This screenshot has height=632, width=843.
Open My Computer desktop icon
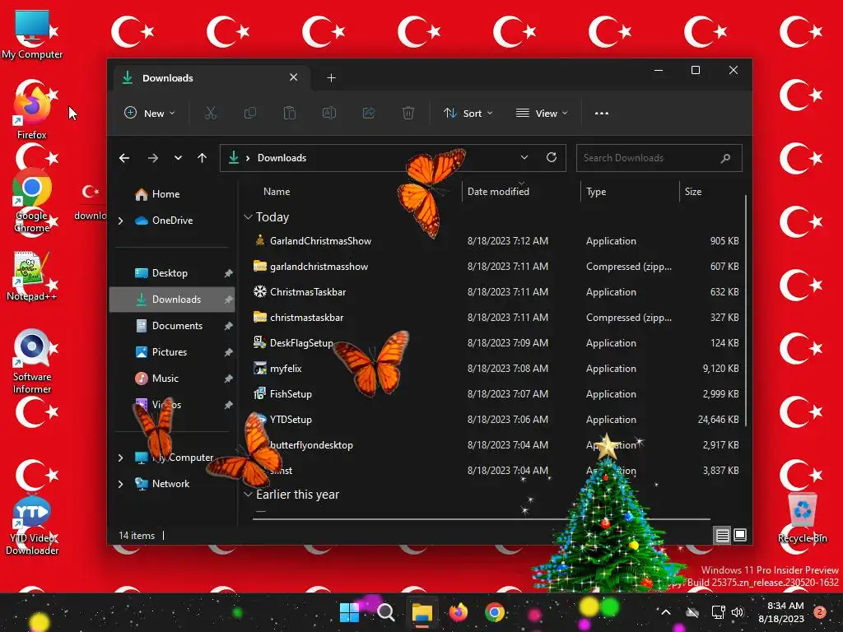32,35
